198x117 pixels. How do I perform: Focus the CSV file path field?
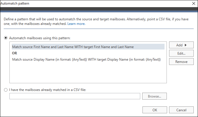75,96
